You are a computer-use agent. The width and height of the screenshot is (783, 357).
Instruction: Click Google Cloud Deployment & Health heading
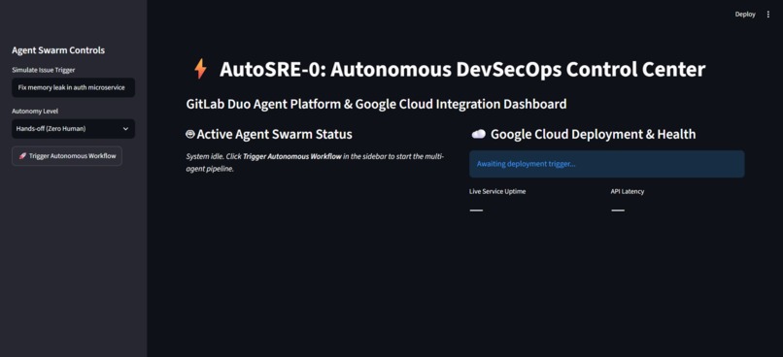point(593,134)
